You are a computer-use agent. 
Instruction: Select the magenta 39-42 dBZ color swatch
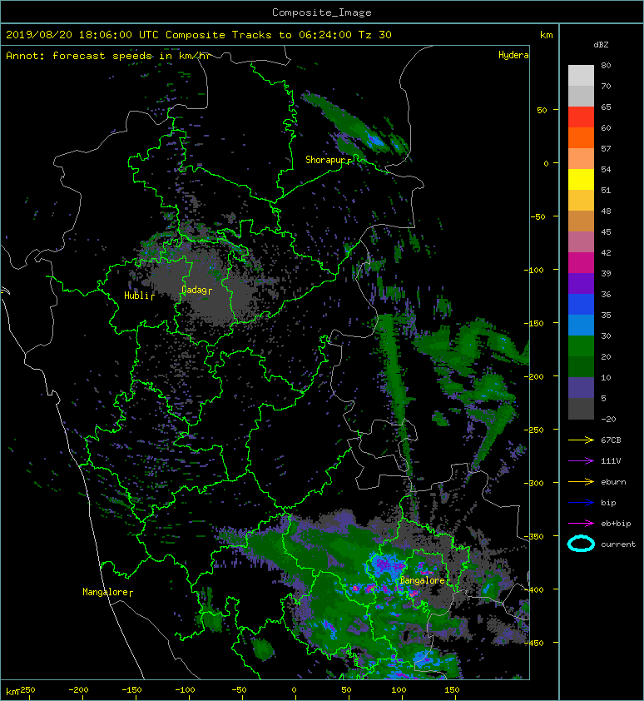[x=581, y=263]
